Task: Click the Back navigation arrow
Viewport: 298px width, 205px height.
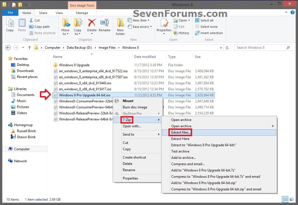Action: (8, 48)
